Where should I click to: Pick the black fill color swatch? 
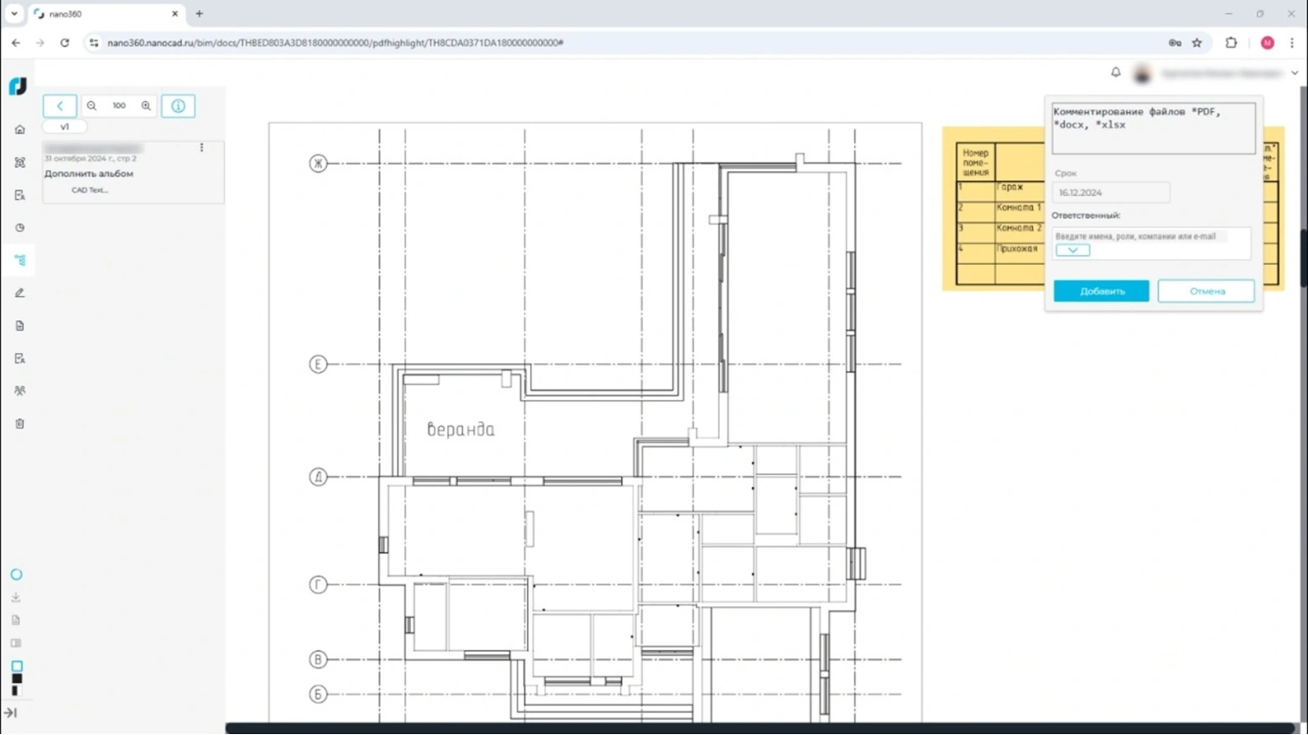pos(17,679)
